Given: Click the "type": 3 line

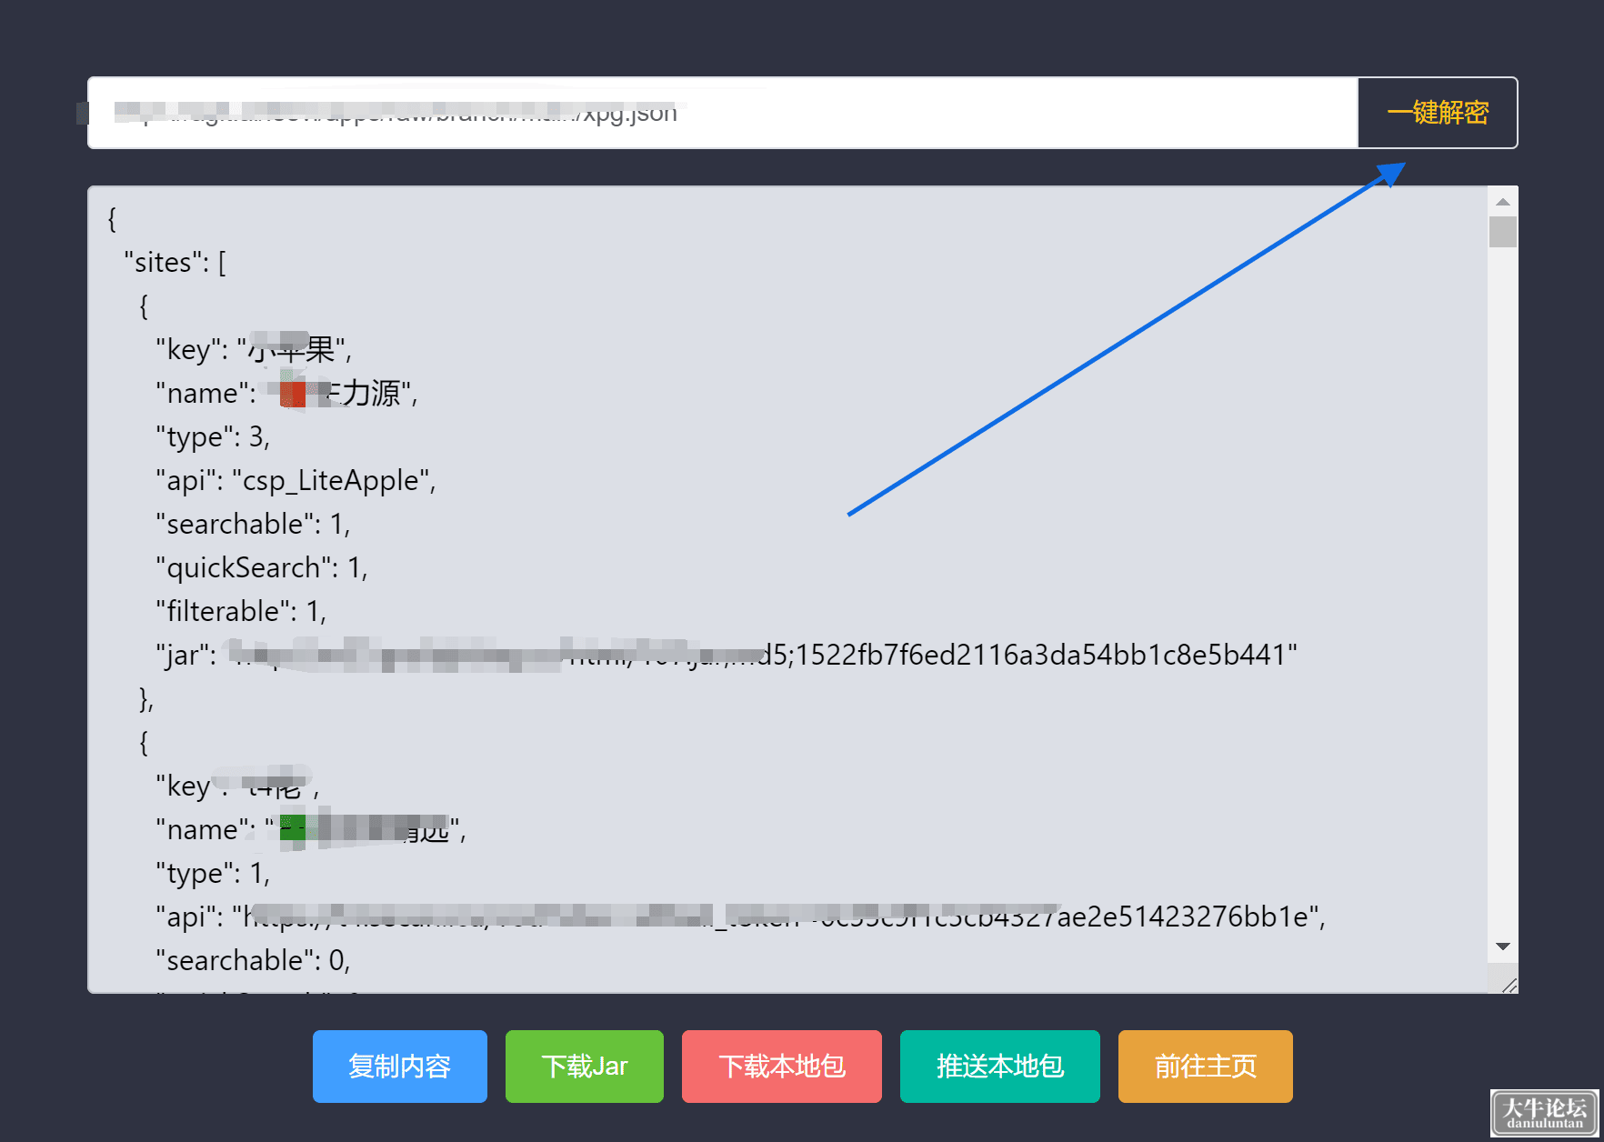Looking at the screenshot, I should pos(213,437).
